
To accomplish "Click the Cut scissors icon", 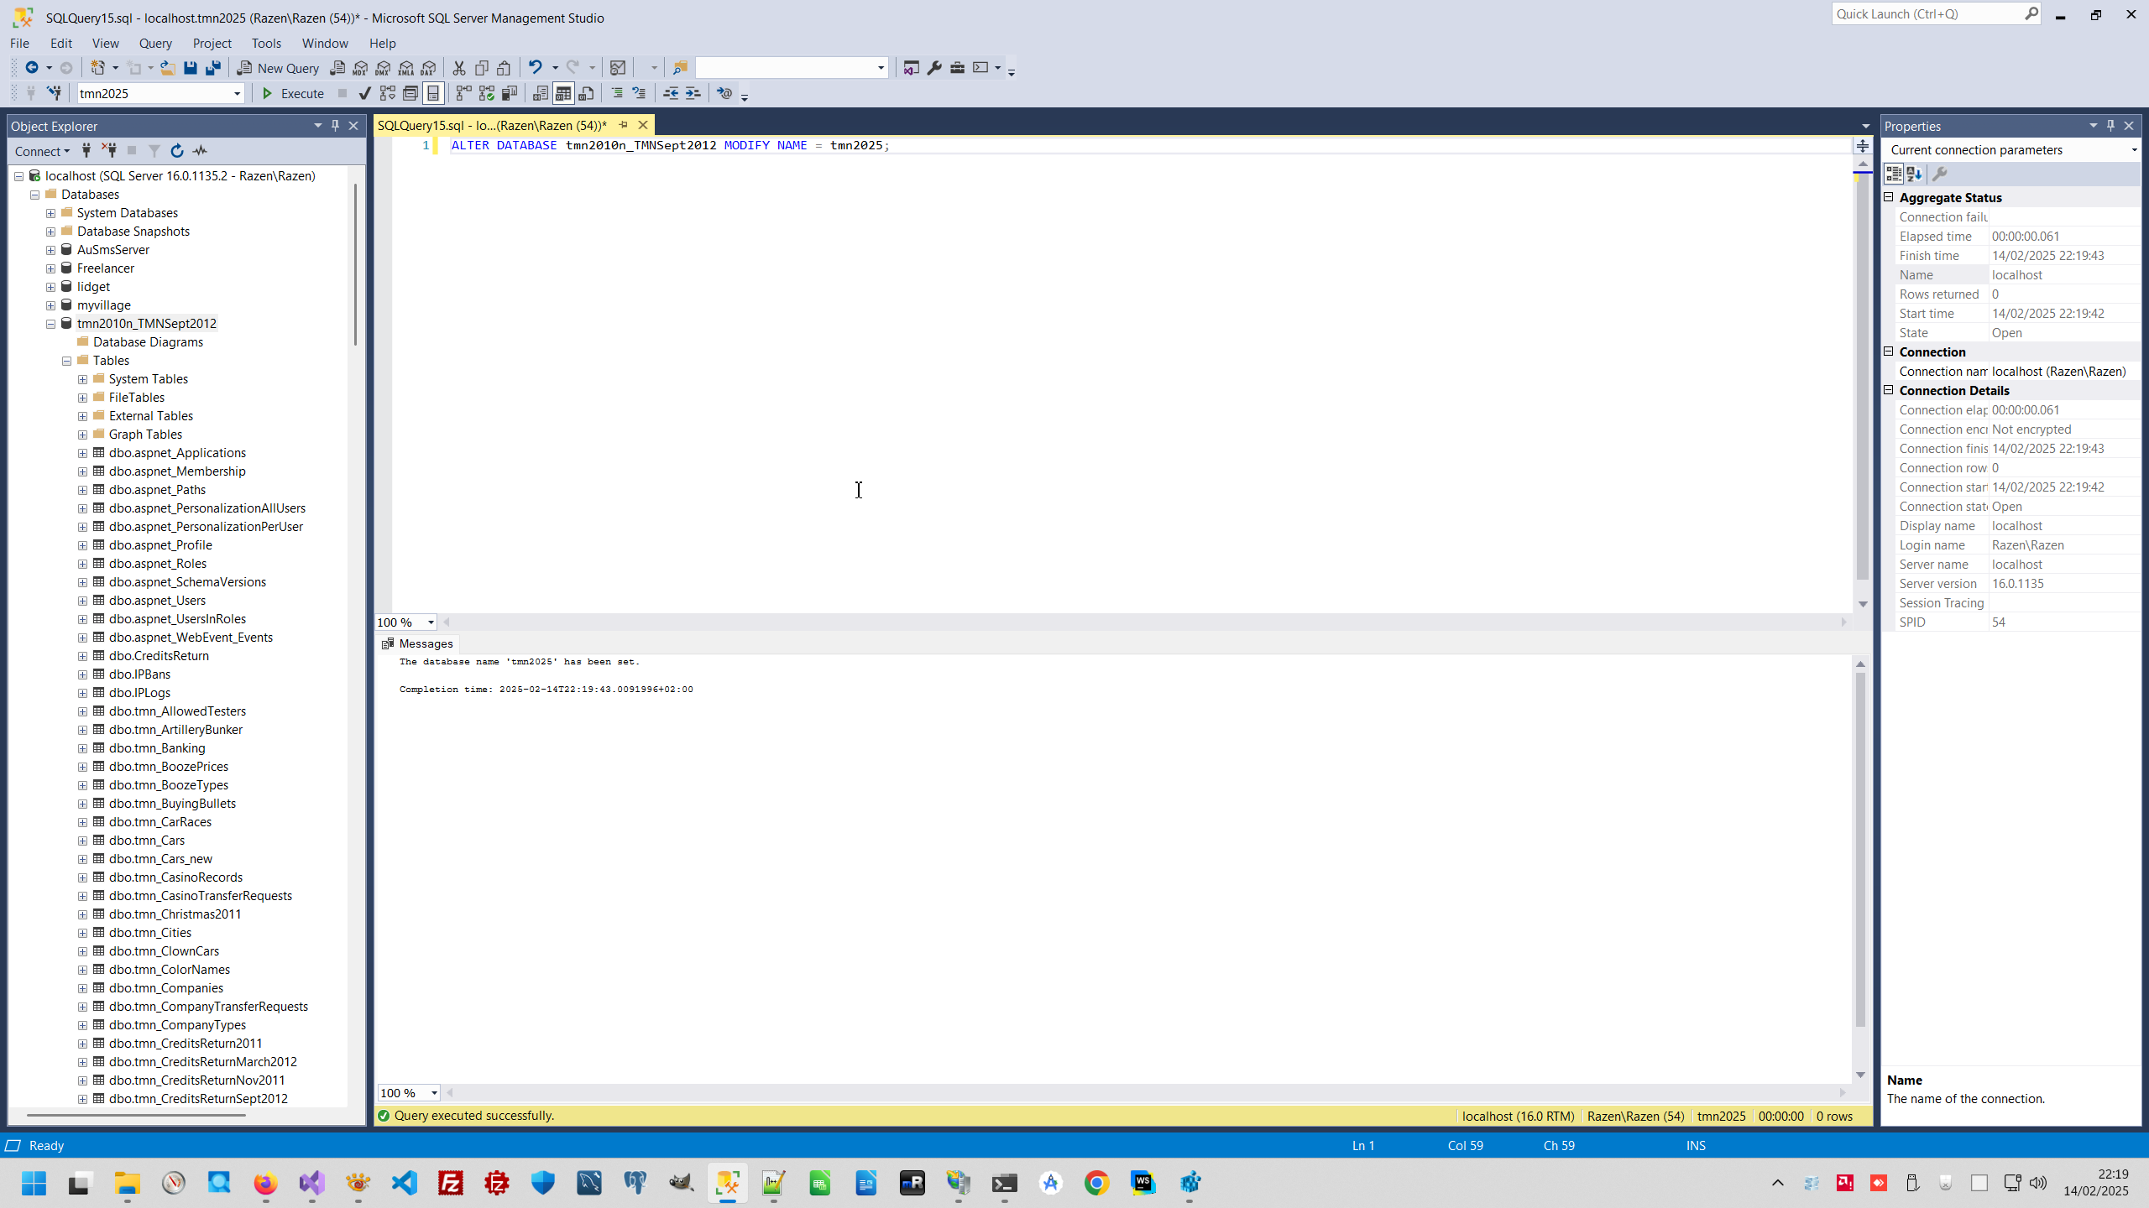I will (x=458, y=68).
